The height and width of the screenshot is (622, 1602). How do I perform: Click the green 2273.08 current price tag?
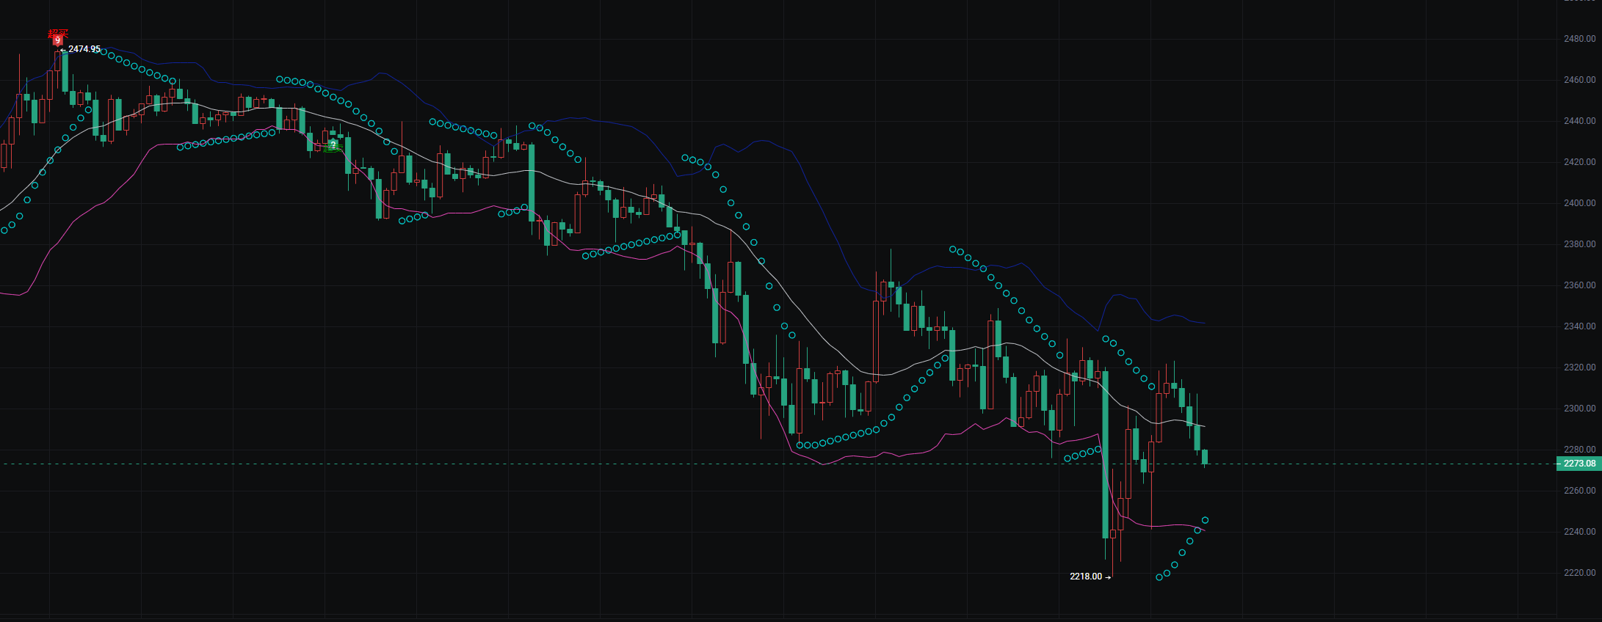click(1579, 464)
